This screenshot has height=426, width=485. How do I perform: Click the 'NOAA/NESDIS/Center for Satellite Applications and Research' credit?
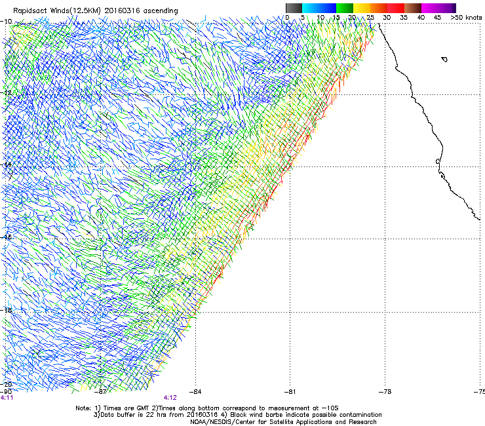click(x=283, y=422)
